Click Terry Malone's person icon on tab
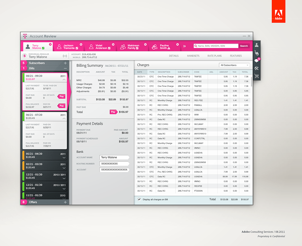This screenshot has width=302, height=246. [x=28, y=46]
